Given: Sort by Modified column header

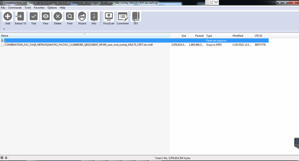Looking at the screenshot, I should (x=242, y=36).
